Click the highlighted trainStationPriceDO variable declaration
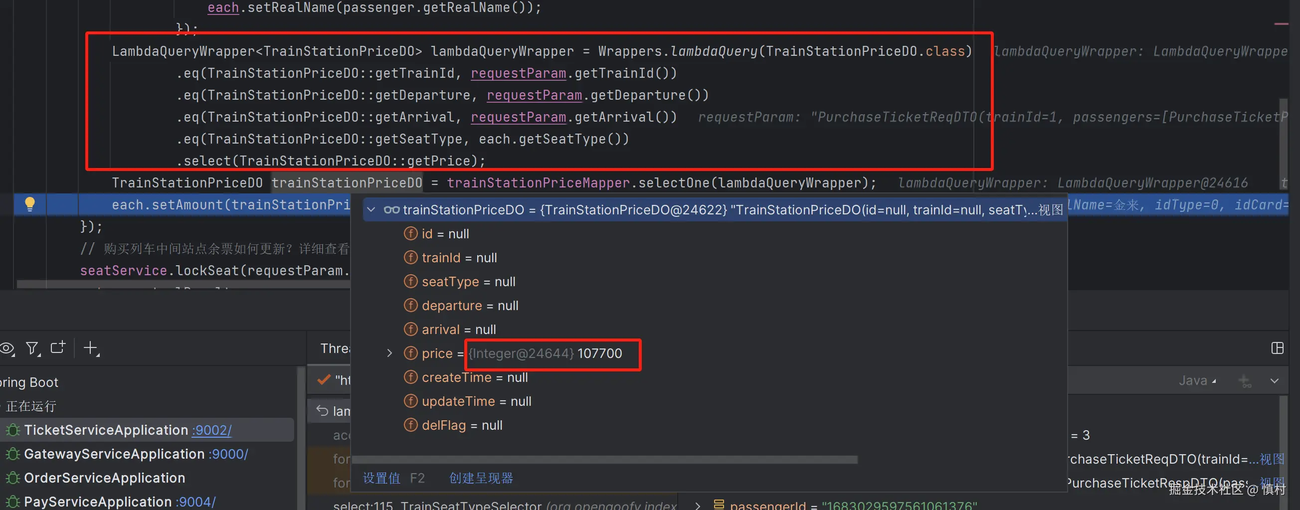This screenshot has width=1300, height=510. (x=347, y=182)
